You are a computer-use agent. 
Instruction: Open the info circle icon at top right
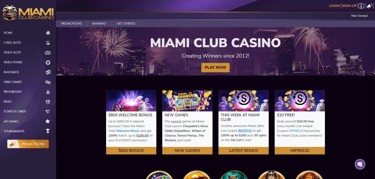tap(361, 6)
